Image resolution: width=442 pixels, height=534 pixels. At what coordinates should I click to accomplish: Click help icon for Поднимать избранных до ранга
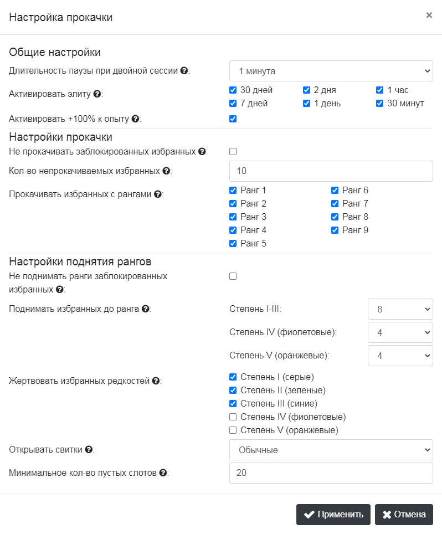click(146, 309)
